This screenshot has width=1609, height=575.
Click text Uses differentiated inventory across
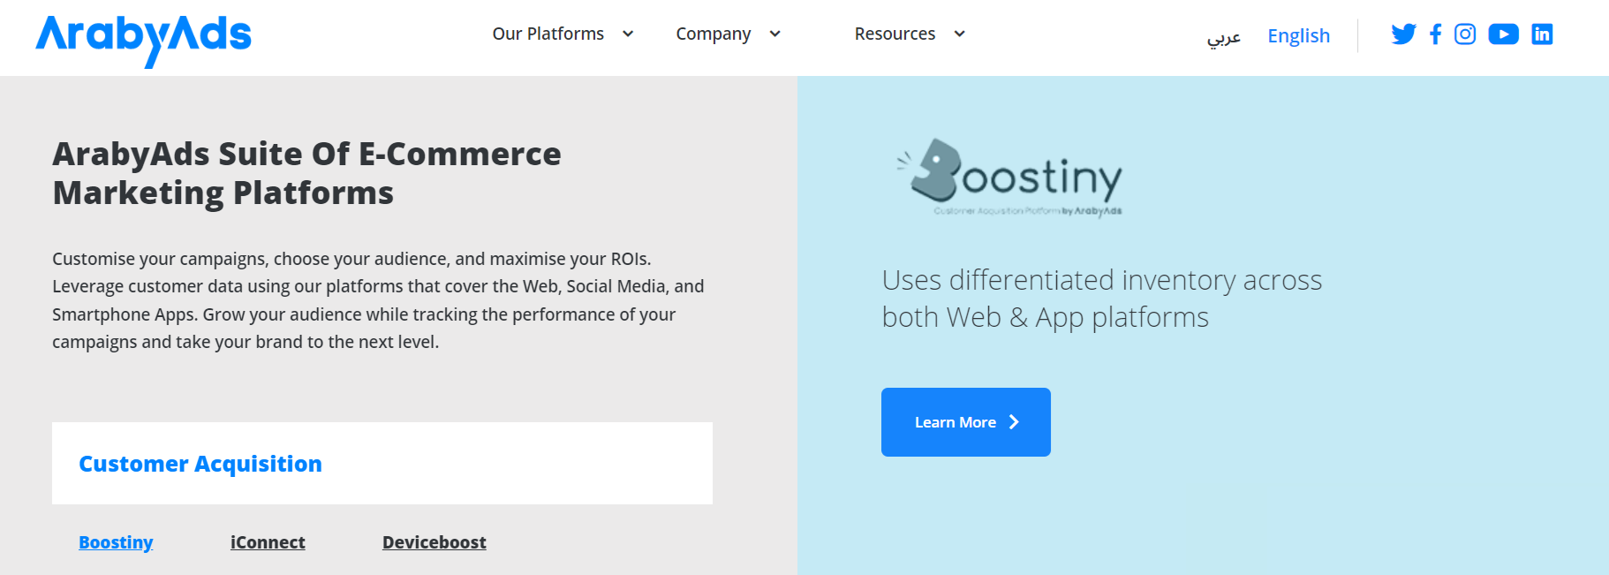click(x=1102, y=280)
